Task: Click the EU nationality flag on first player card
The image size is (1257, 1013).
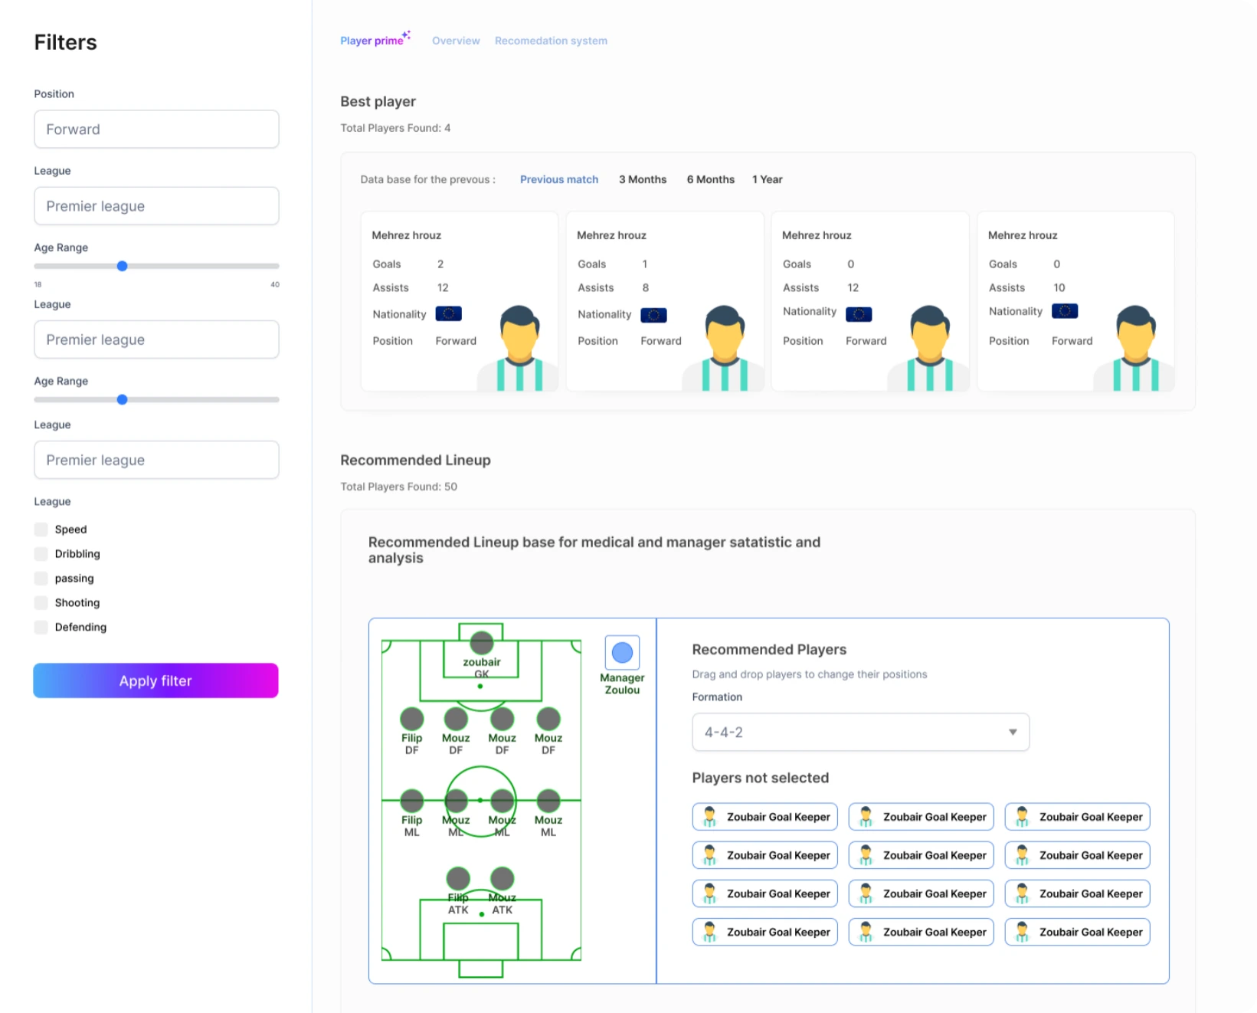Action: (449, 313)
